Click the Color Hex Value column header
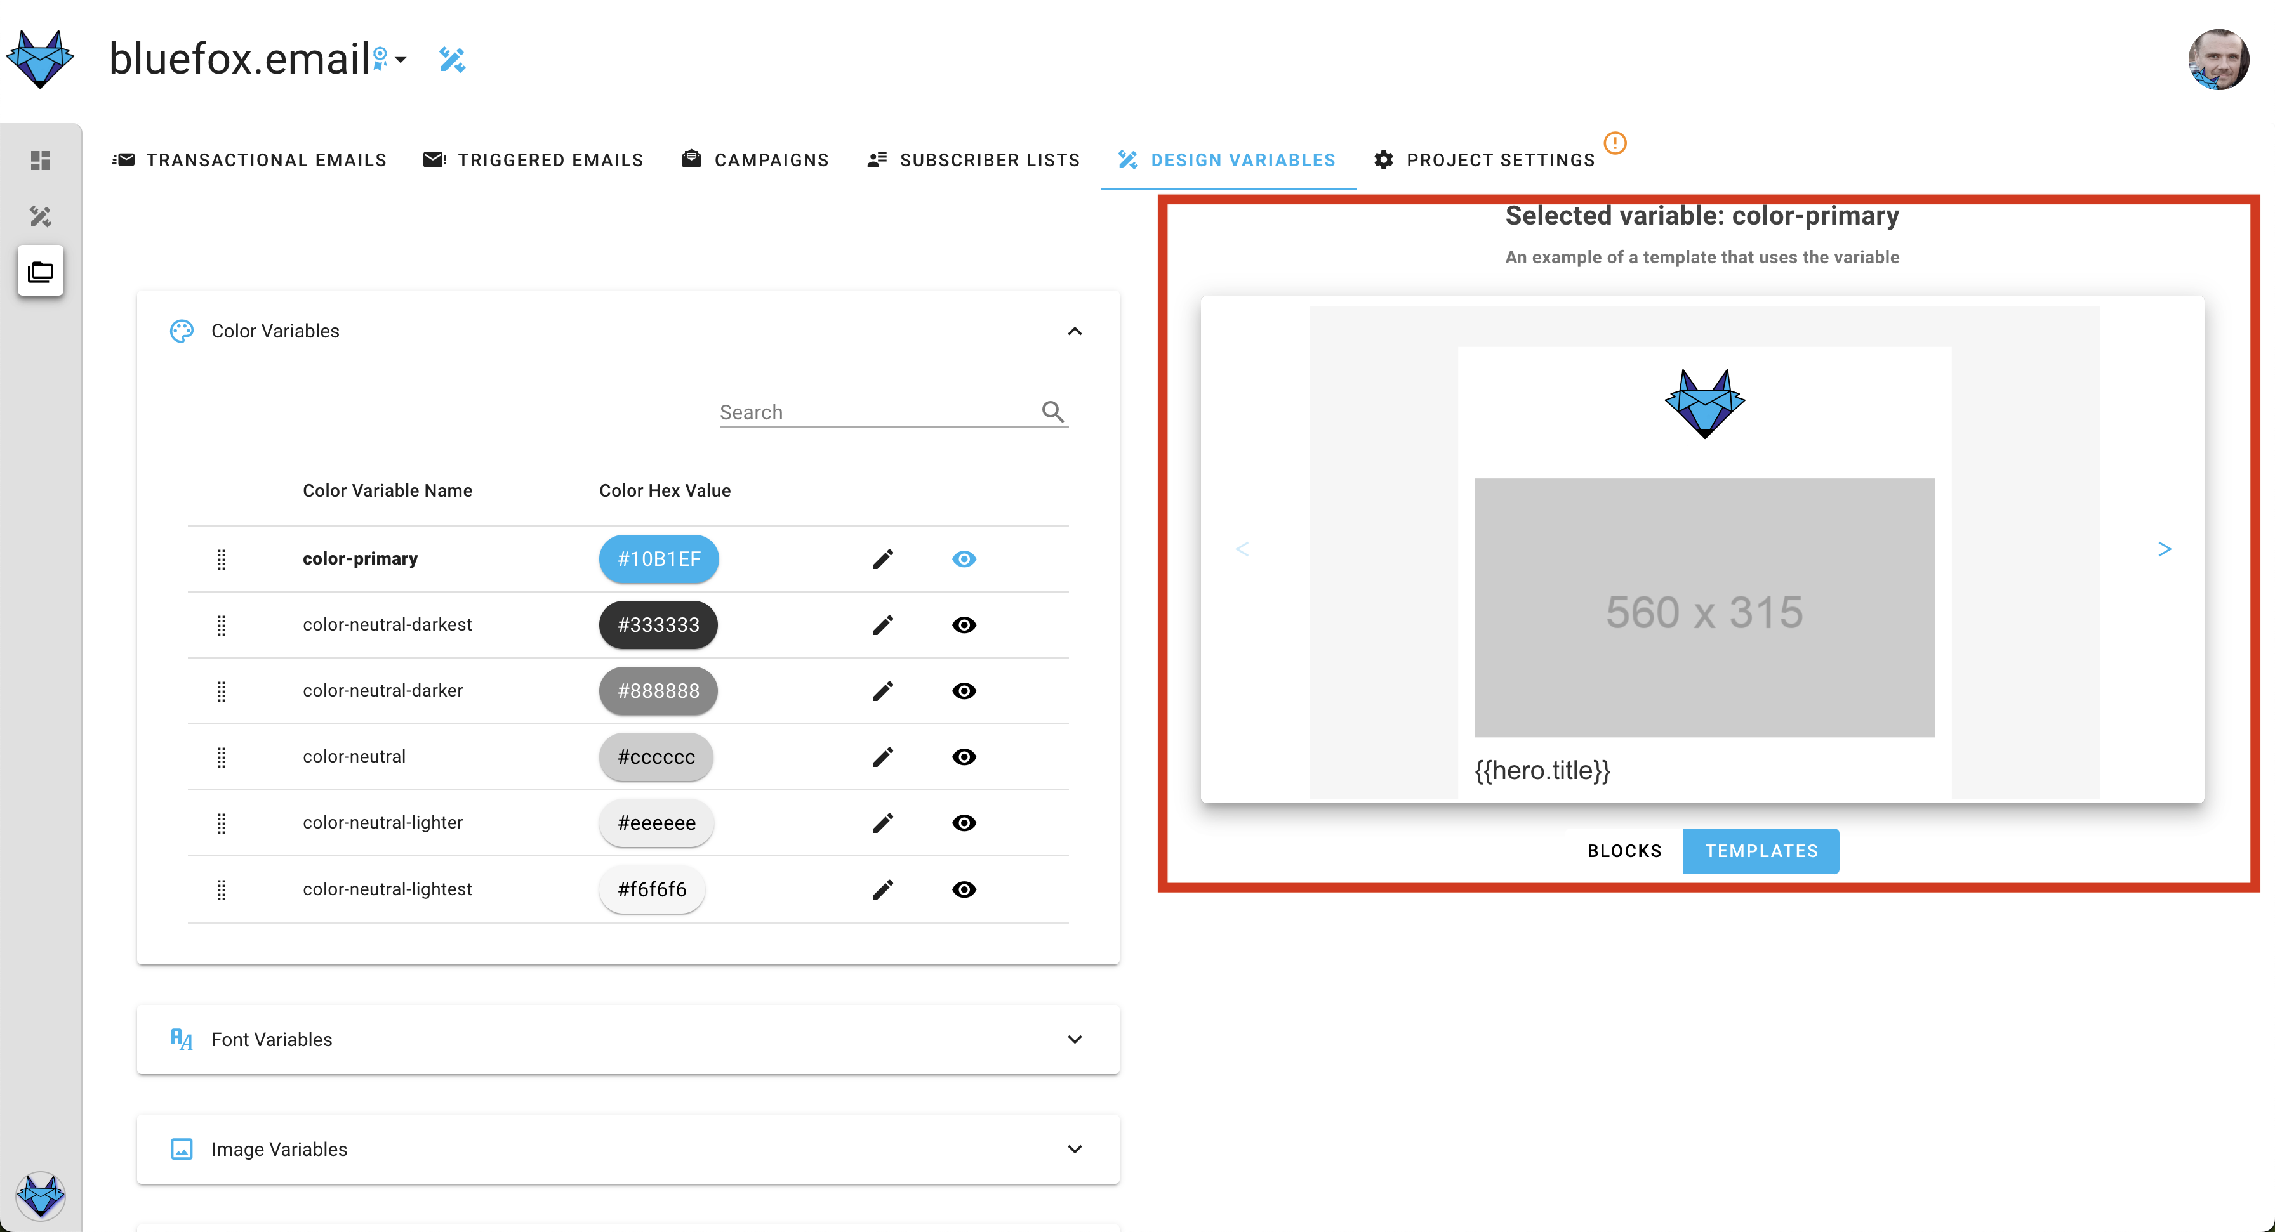The width and height of the screenshot is (2275, 1232). (665, 490)
